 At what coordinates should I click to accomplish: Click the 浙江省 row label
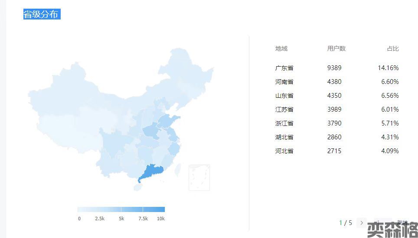click(x=284, y=123)
